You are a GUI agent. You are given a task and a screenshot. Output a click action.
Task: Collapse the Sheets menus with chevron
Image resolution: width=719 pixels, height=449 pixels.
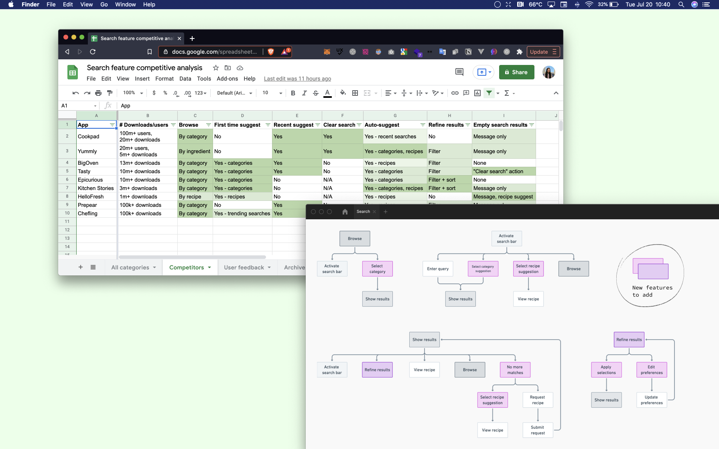556,93
